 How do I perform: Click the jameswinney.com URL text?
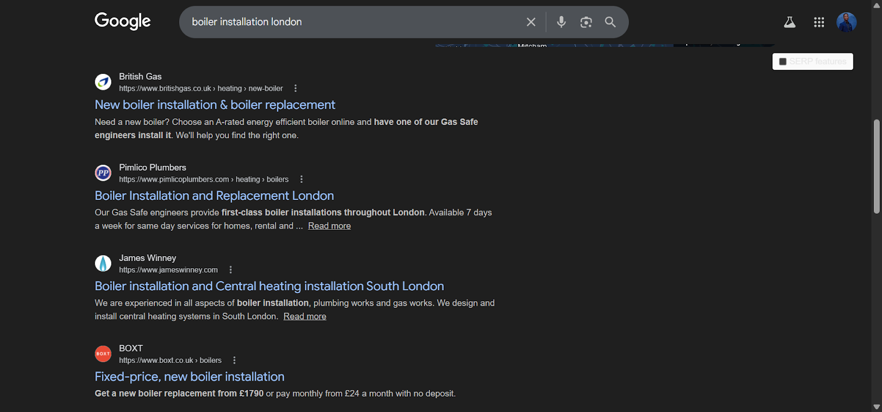click(x=168, y=270)
